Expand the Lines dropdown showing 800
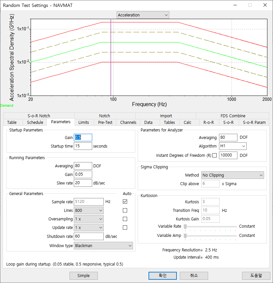This screenshot has height=283, width=273. (89, 211)
